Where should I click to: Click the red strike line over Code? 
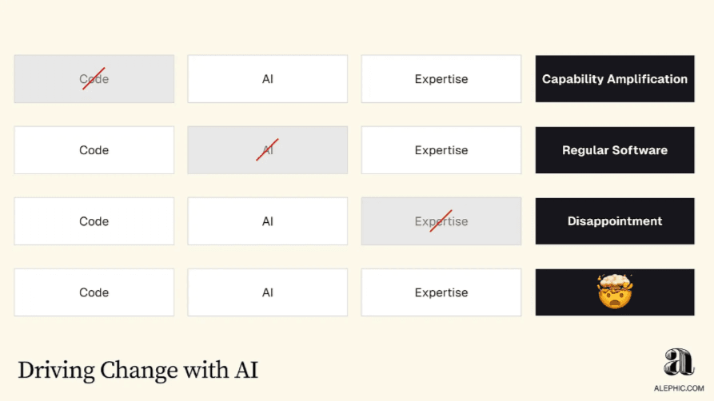(94, 78)
